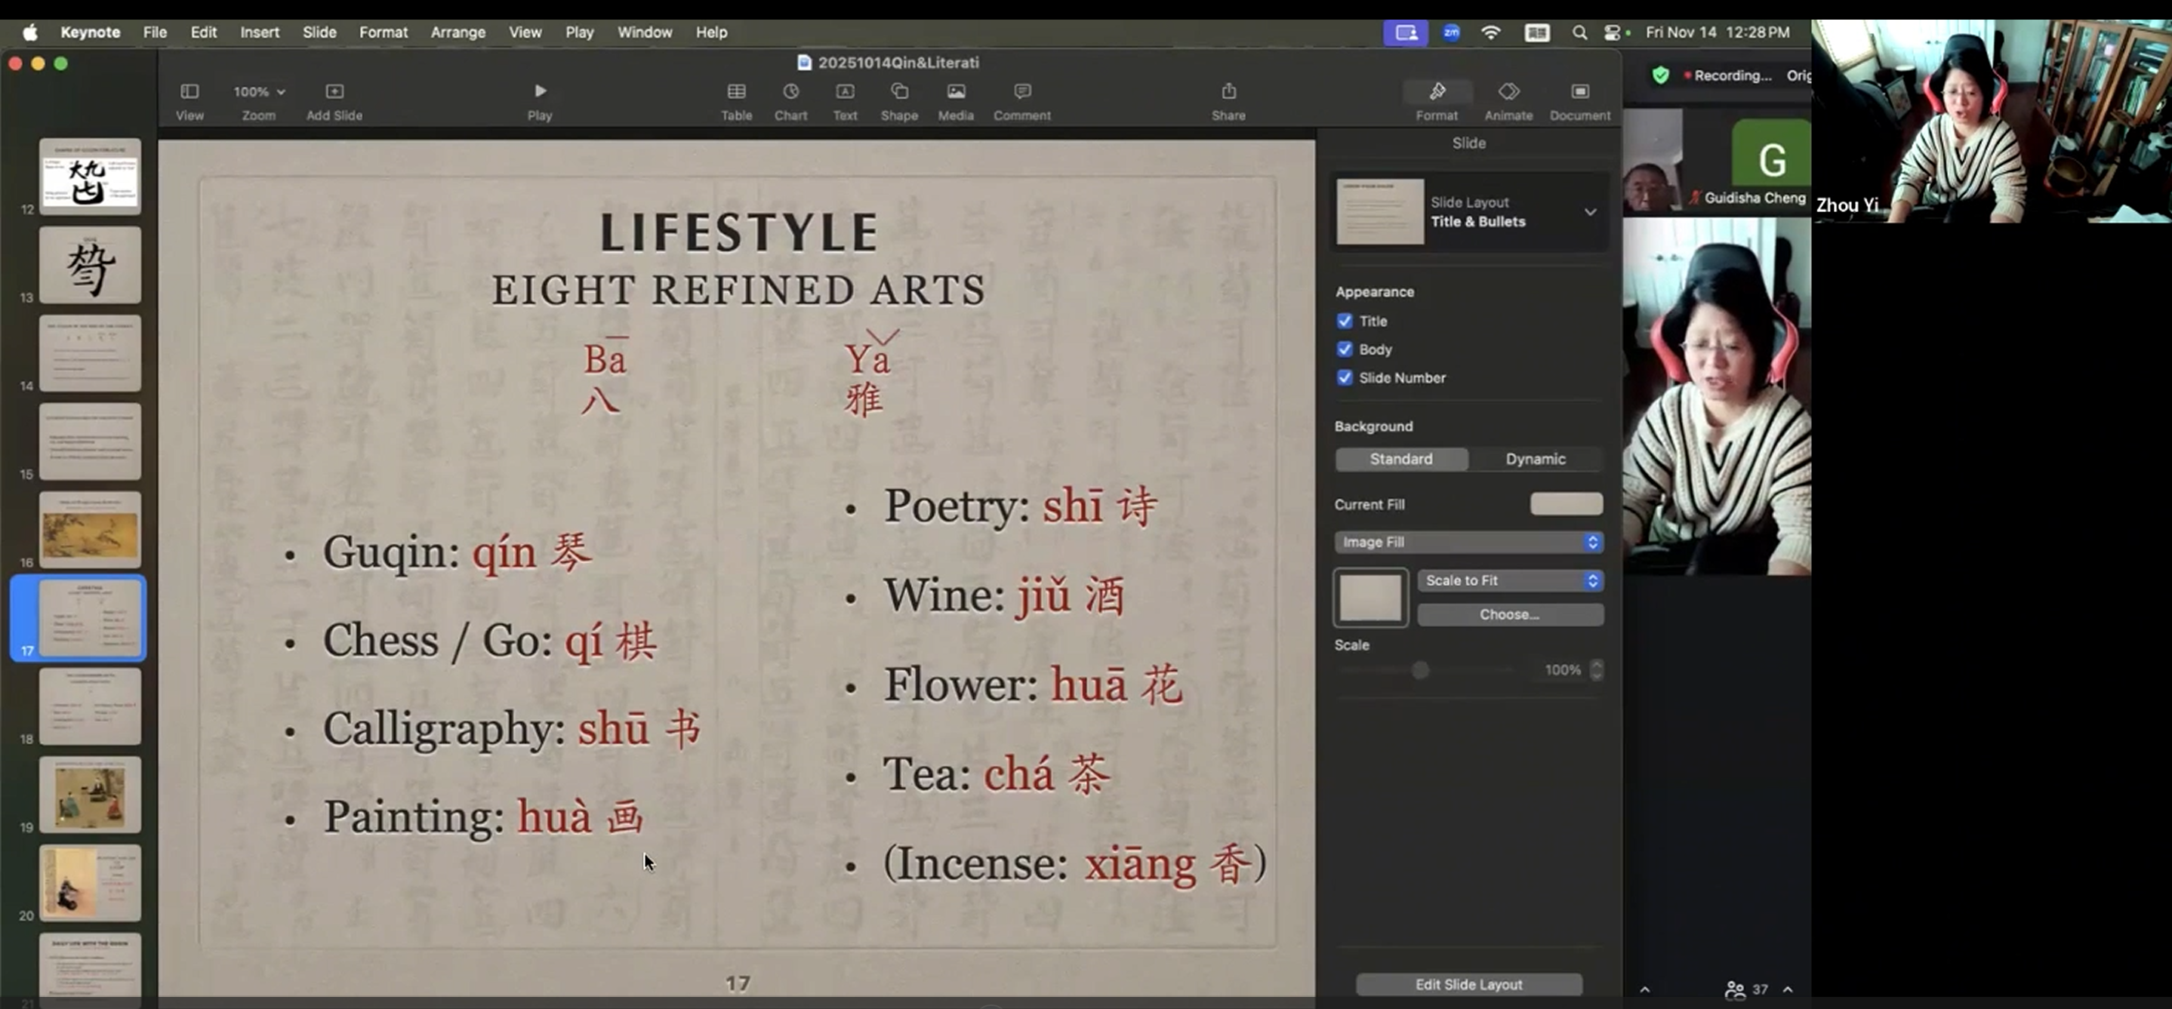Uncheck the Title checkbox
This screenshot has height=1009, width=2172.
tap(1344, 321)
